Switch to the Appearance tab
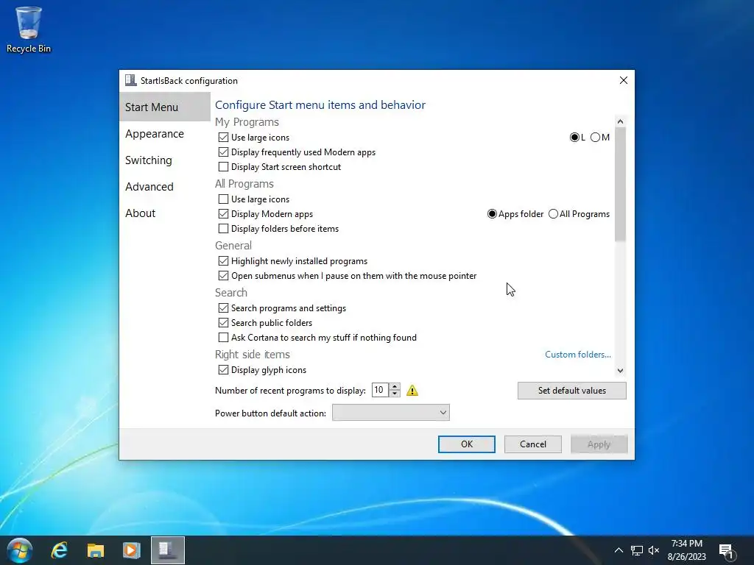 click(164, 134)
